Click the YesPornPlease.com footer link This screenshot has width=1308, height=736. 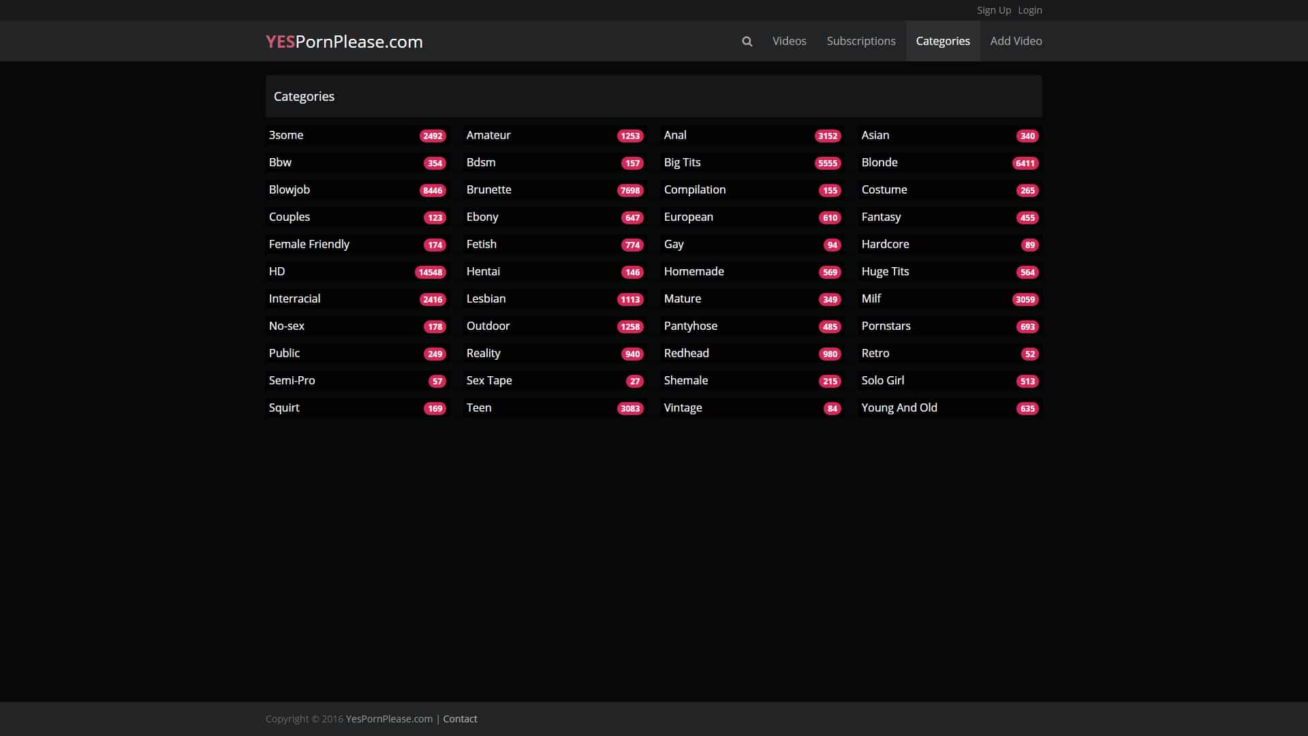click(x=389, y=719)
